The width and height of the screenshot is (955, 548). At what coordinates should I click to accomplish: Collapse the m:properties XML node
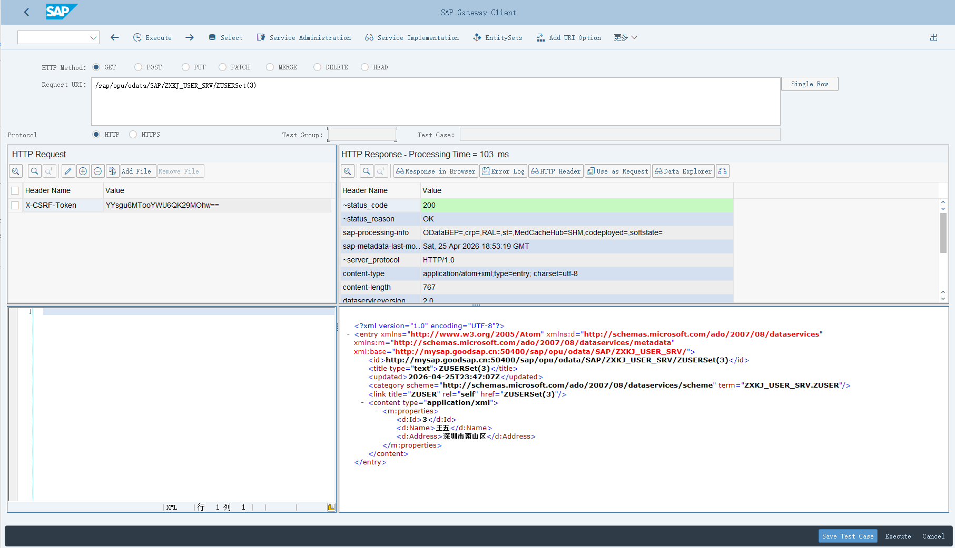pos(376,411)
